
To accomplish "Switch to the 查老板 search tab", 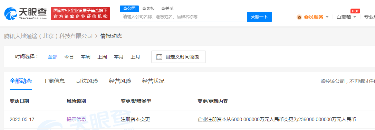I will click(x=148, y=9).
